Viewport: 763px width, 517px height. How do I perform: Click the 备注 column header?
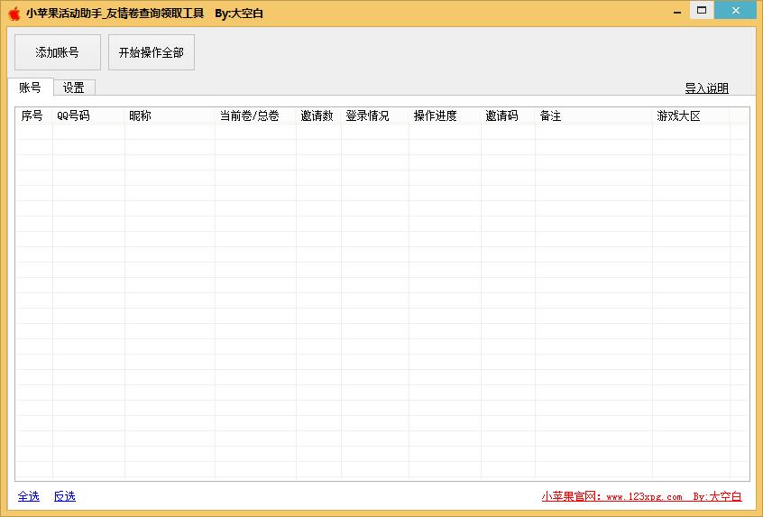coord(551,116)
